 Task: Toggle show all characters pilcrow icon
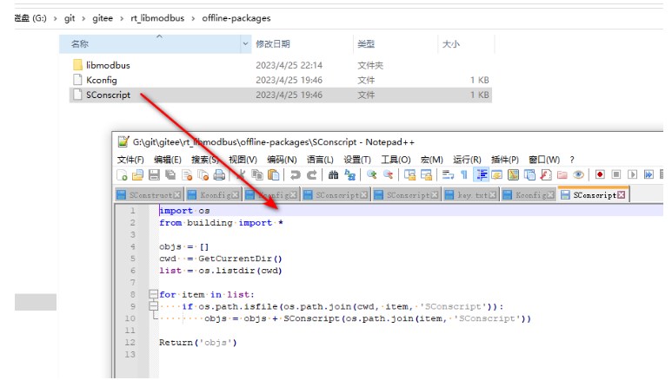pyautogui.click(x=464, y=175)
